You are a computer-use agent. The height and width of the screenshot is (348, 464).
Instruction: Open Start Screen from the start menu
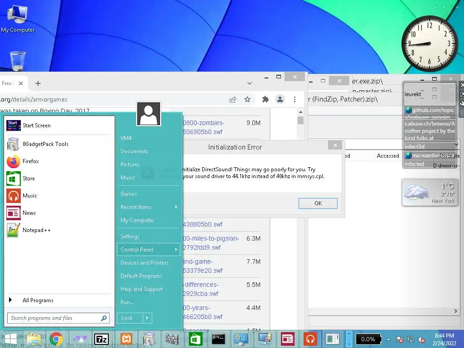click(58, 126)
